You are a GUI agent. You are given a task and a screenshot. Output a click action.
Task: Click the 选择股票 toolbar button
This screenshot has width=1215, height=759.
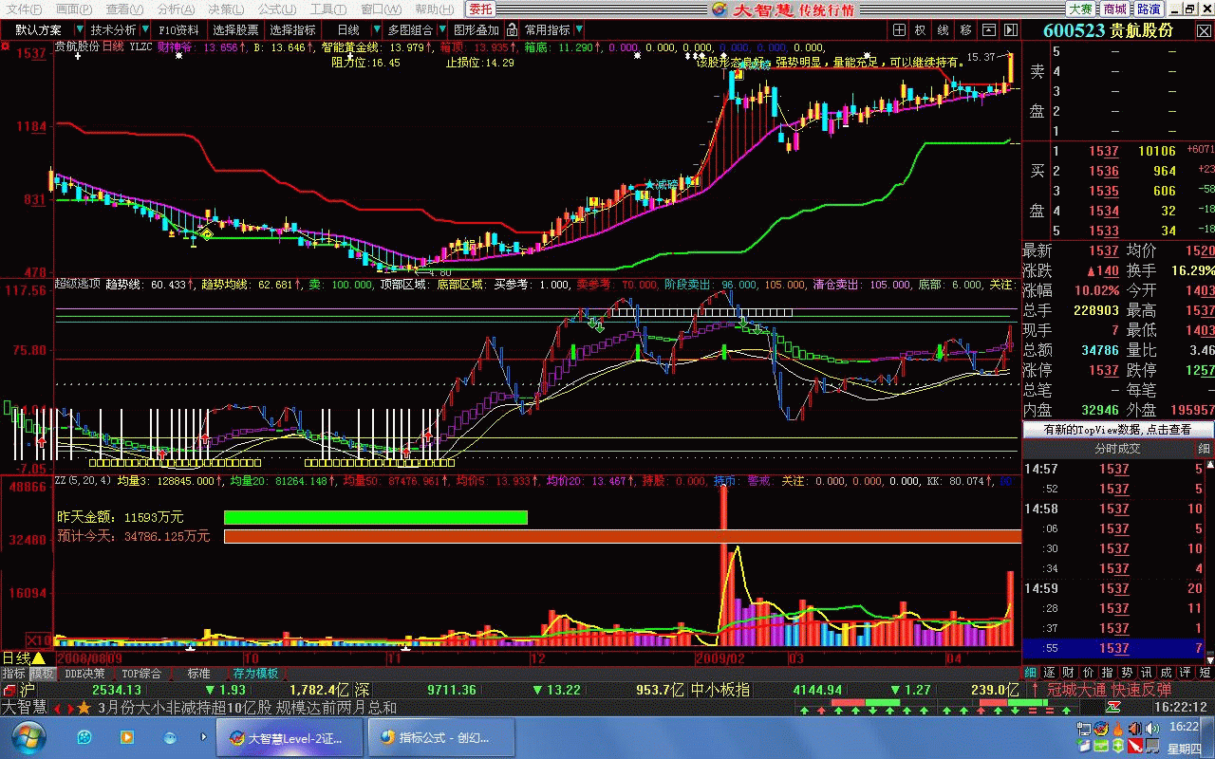click(235, 30)
